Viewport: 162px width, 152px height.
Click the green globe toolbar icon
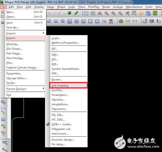(70, 13)
